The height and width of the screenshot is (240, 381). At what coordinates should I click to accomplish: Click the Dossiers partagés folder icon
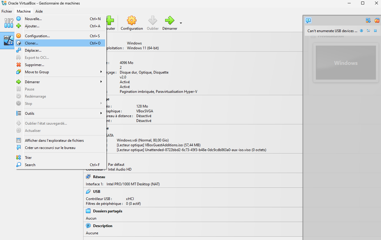88,211
